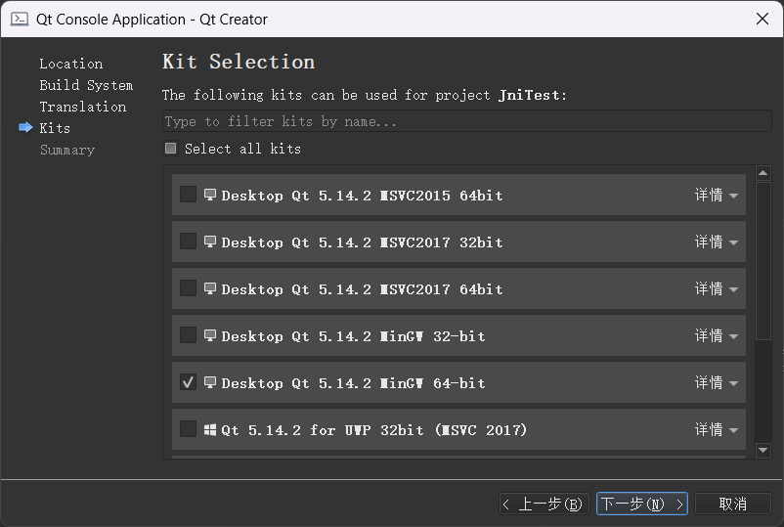Screen dimensions: 784x527
Task: Expand 详情 for the MSVC2015 64bit kit
Action: [x=716, y=195]
